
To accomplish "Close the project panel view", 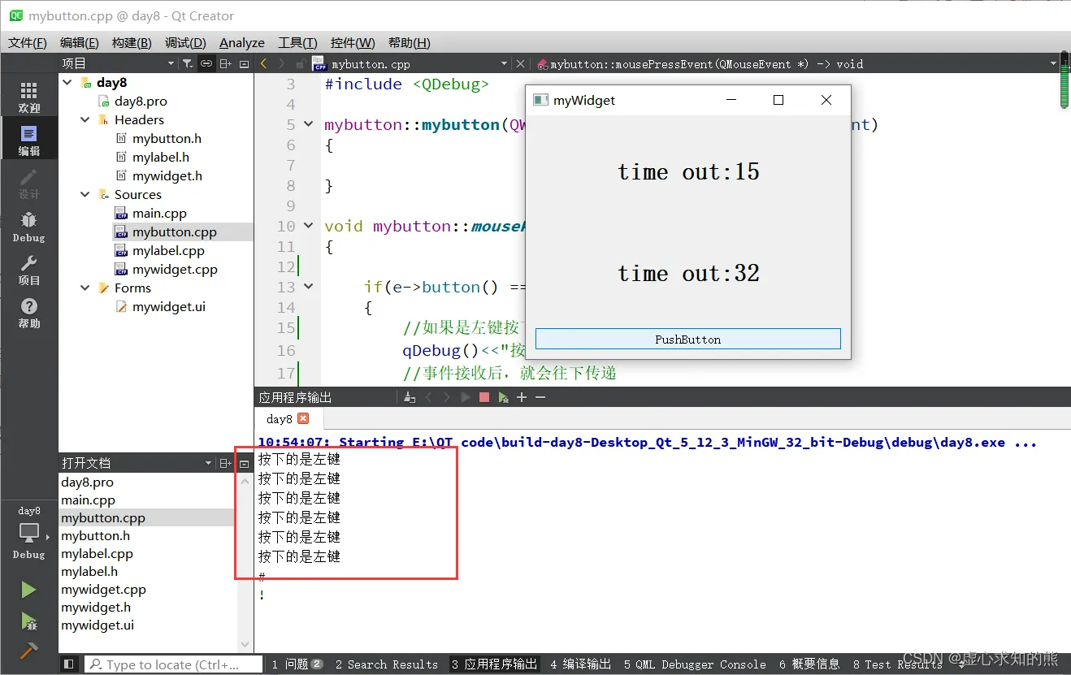I will 244,63.
